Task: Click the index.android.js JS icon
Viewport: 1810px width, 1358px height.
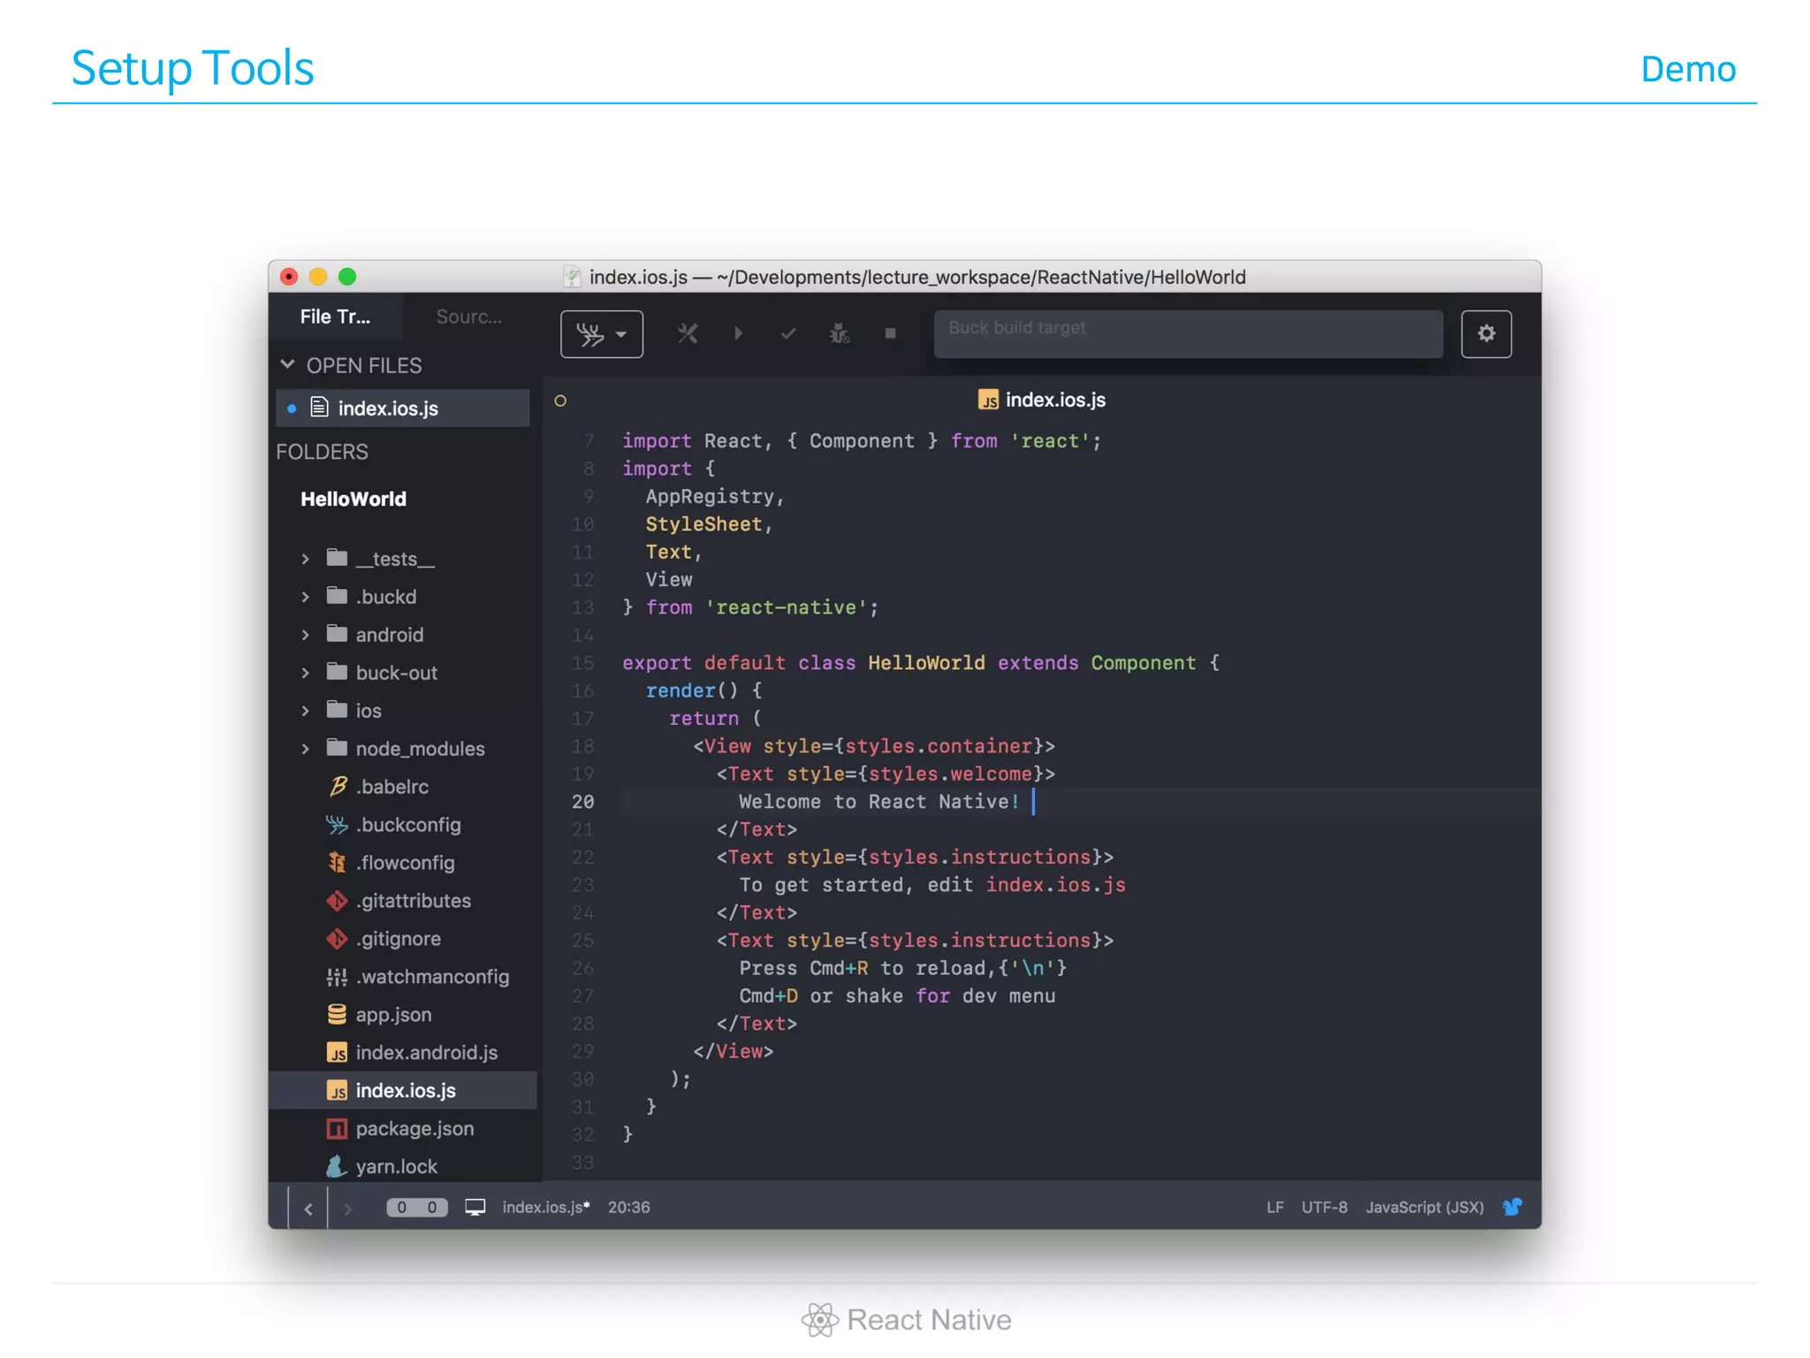Action: [x=337, y=1052]
